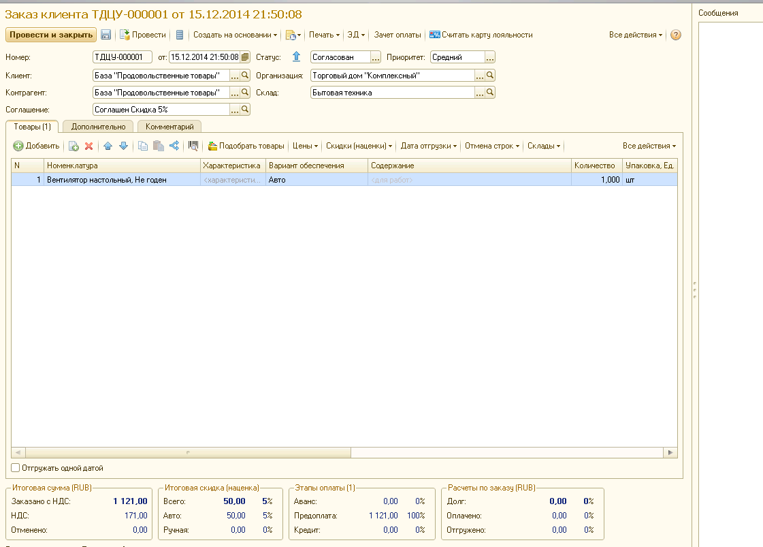
Task: Move the row up with blue arrow
Action: [108, 146]
